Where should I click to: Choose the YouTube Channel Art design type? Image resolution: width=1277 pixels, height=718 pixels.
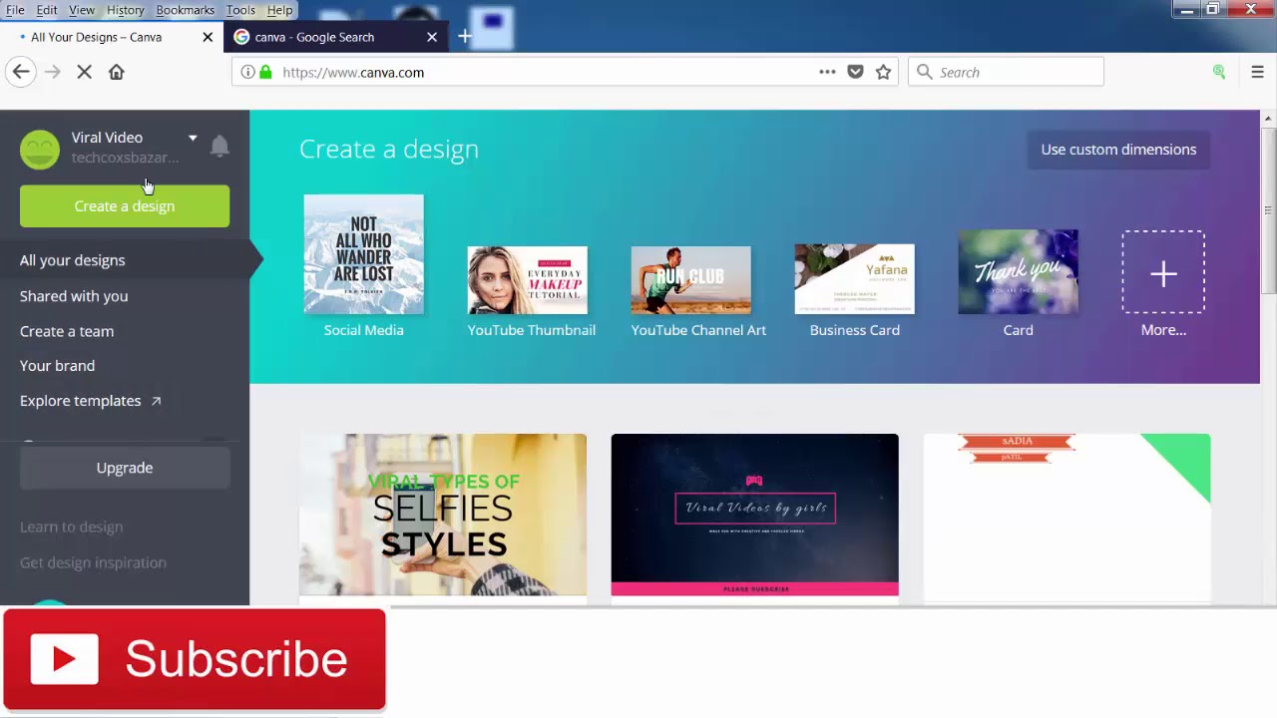(x=691, y=280)
